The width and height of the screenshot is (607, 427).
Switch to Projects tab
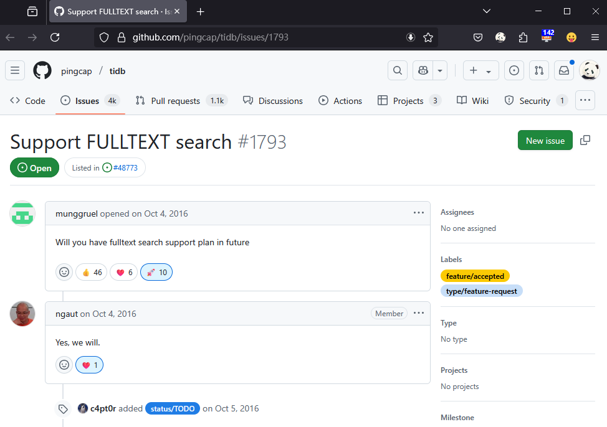point(409,101)
